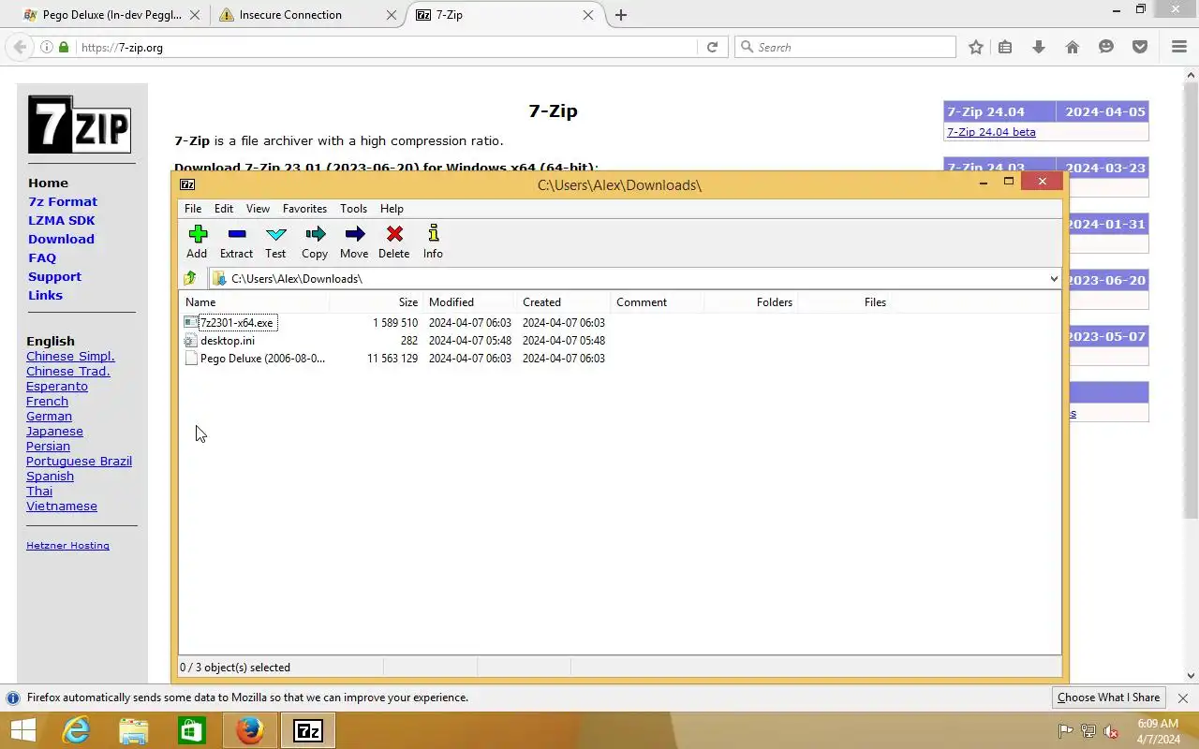Open File Explorer from the taskbar
This screenshot has width=1199, height=749.
133,730
